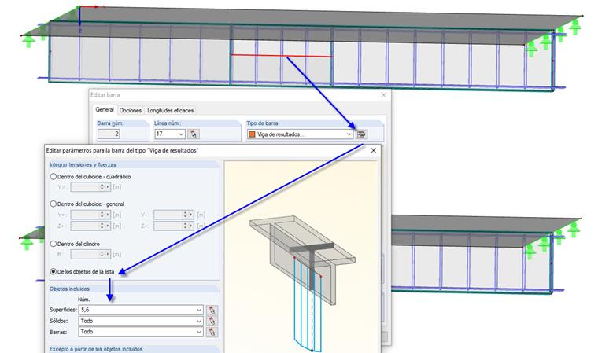This screenshot has height=353, width=598.
Task: Click the 'Integrar tensiones y fuerzas' heading
Action: coord(83,164)
